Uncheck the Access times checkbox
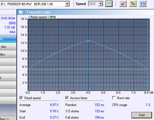The width and height of the screenshot is (154, 120). click(x=67, y=98)
